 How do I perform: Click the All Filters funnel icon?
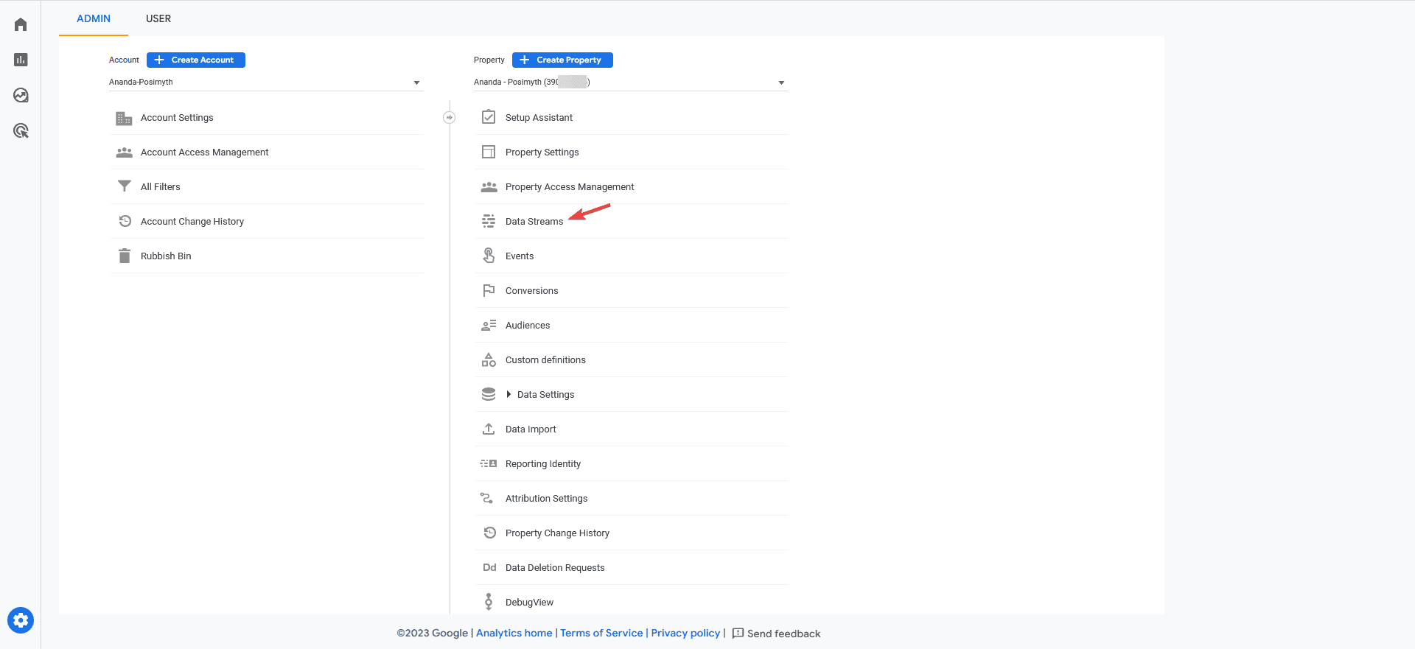tap(125, 186)
